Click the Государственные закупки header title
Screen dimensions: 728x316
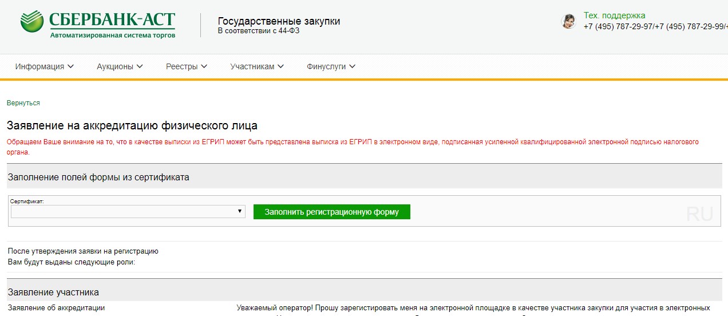279,21
